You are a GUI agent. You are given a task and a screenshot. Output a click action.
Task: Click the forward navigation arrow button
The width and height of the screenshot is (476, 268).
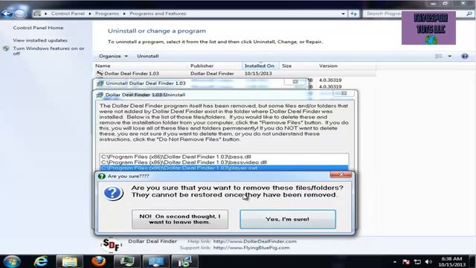pyautogui.click(x=20, y=13)
